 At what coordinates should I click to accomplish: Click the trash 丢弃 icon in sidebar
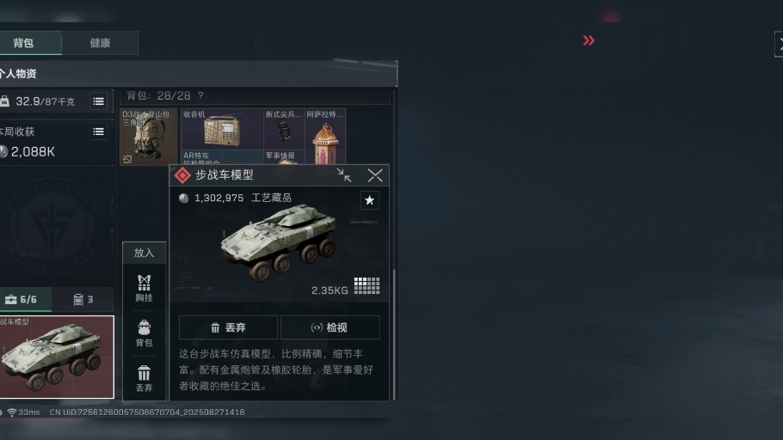[144, 379]
